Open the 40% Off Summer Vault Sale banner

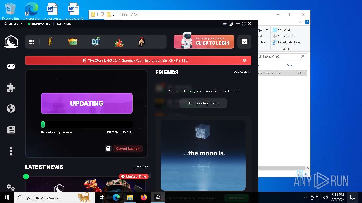click(138, 60)
